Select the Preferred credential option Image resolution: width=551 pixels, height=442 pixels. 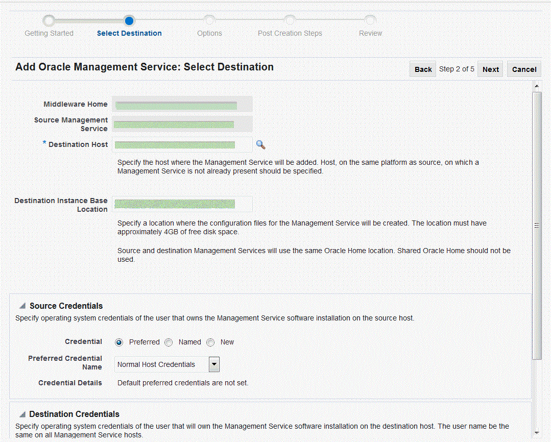click(x=118, y=342)
